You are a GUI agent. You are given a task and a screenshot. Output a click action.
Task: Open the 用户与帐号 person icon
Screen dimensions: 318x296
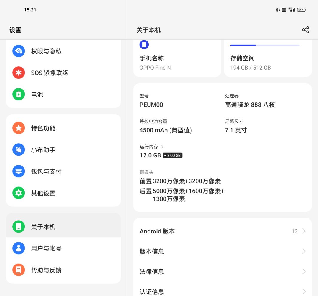coord(19,248)
